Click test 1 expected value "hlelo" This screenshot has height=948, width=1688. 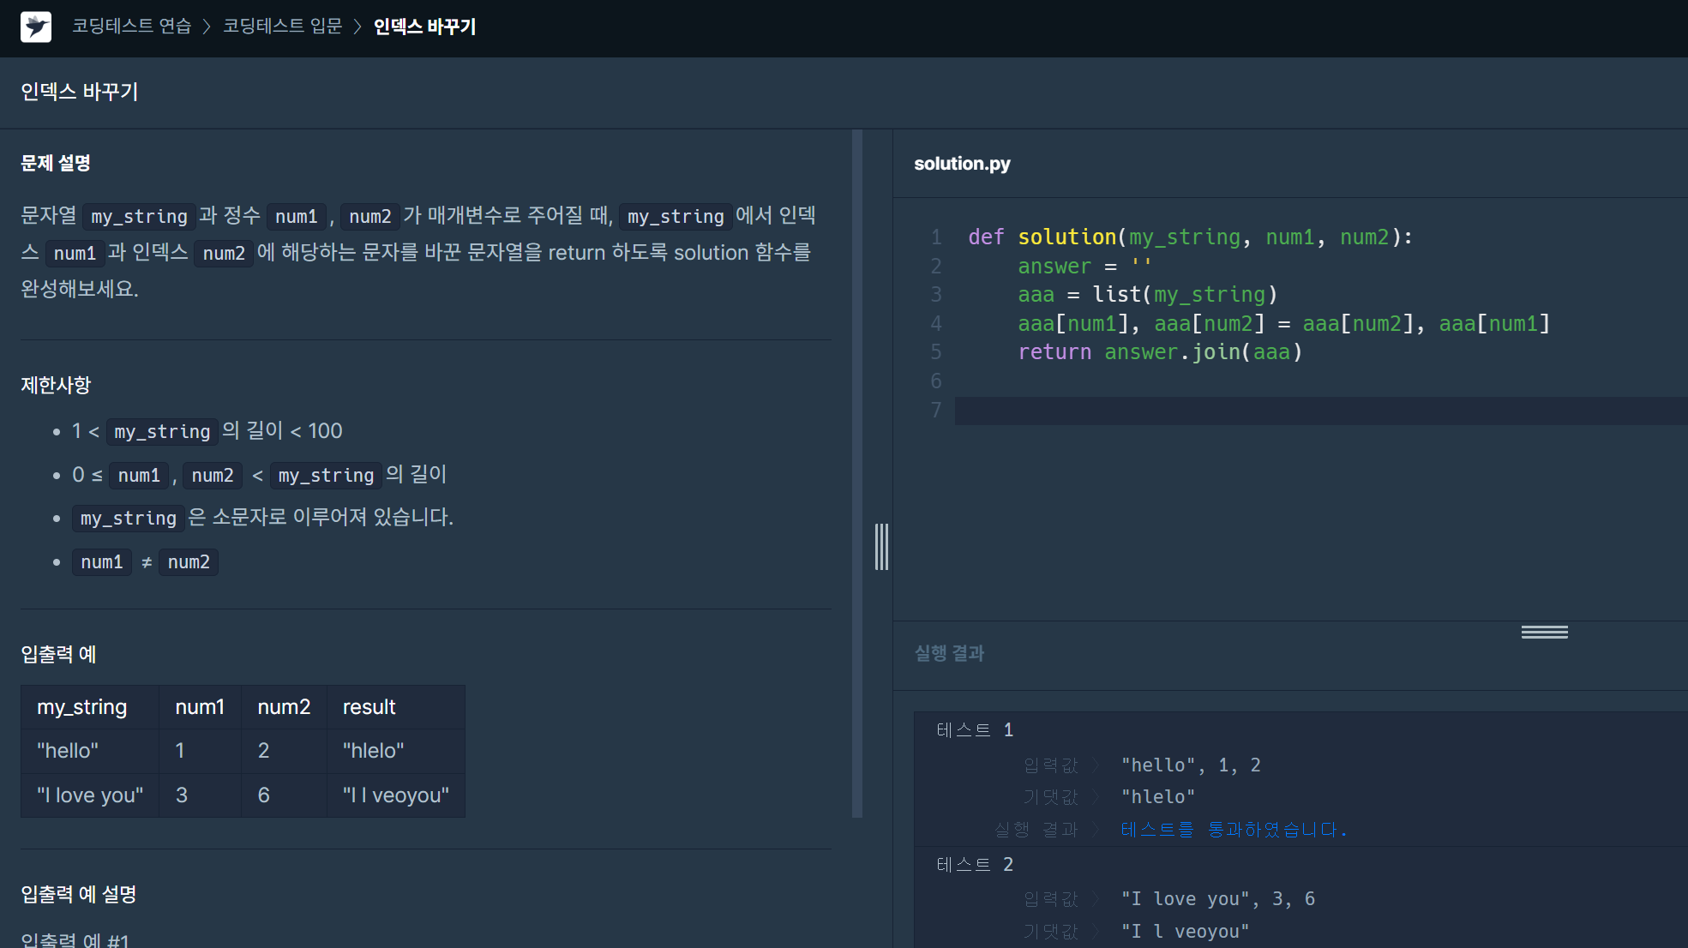(1158, 797)
